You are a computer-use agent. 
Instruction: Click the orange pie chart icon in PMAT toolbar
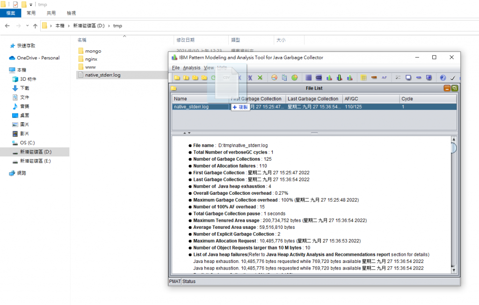pyautogui.click(x=274, y=78)
